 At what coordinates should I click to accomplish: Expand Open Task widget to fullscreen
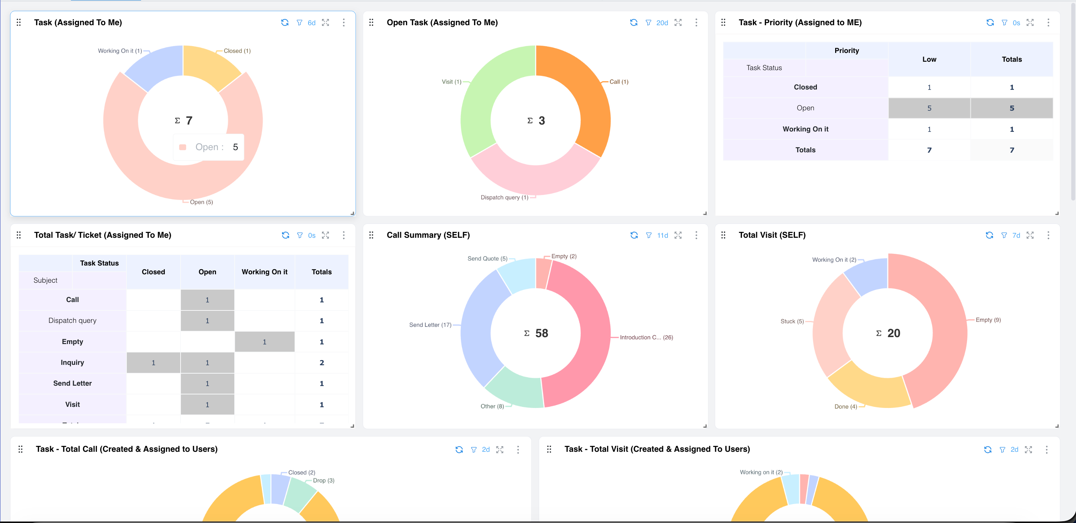coord(678,23)
